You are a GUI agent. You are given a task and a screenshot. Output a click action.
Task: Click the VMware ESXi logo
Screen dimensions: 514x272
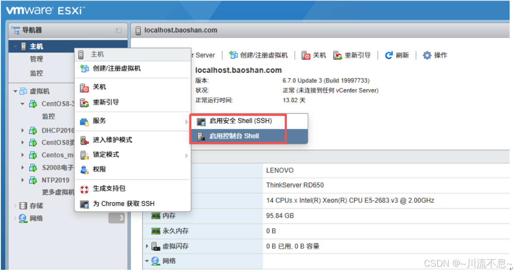(45, 10)
